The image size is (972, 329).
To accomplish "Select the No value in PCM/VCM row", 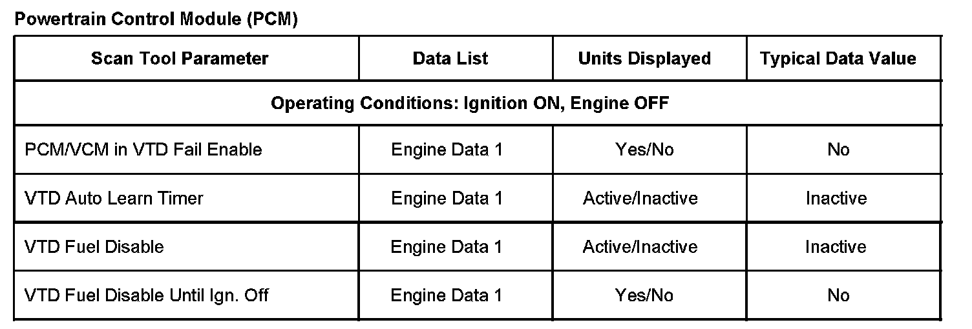I will [x=838, y=150].
